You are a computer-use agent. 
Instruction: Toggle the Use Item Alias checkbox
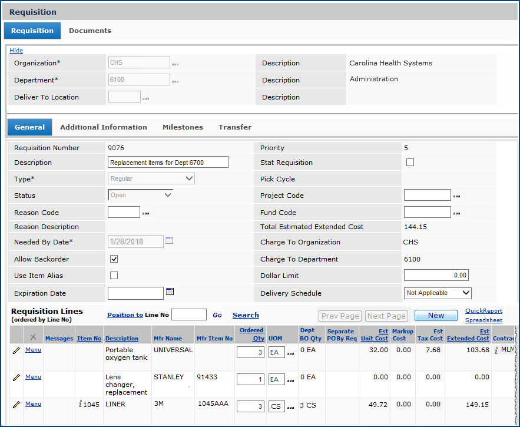(114, 275)
